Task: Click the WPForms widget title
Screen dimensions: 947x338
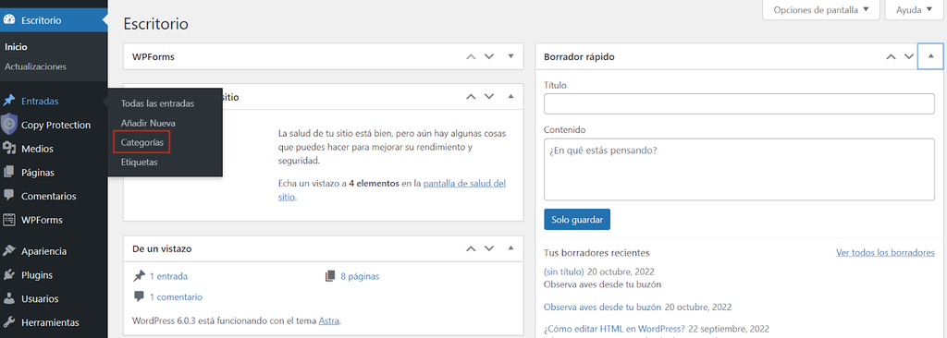Action: point(154,56)
